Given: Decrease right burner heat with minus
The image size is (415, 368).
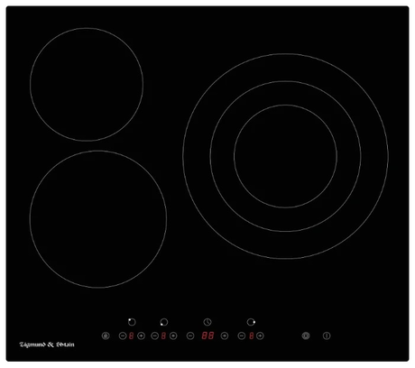Looking at the screenshot, I should 242,336.
